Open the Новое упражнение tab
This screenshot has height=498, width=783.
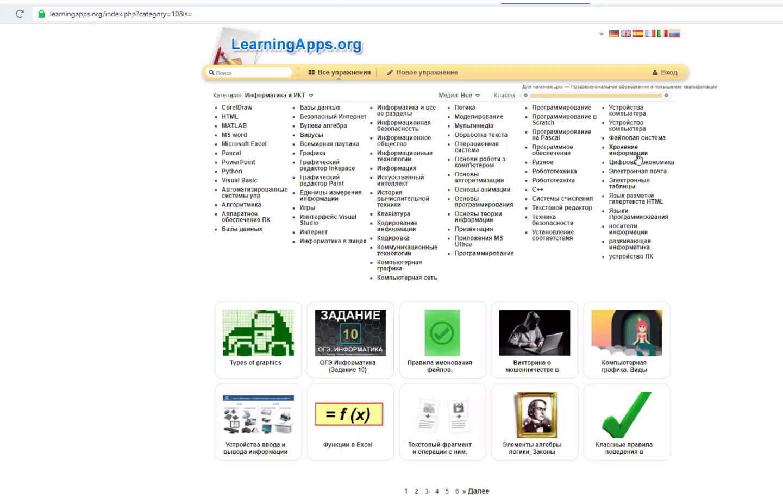[x=422, y=72]
